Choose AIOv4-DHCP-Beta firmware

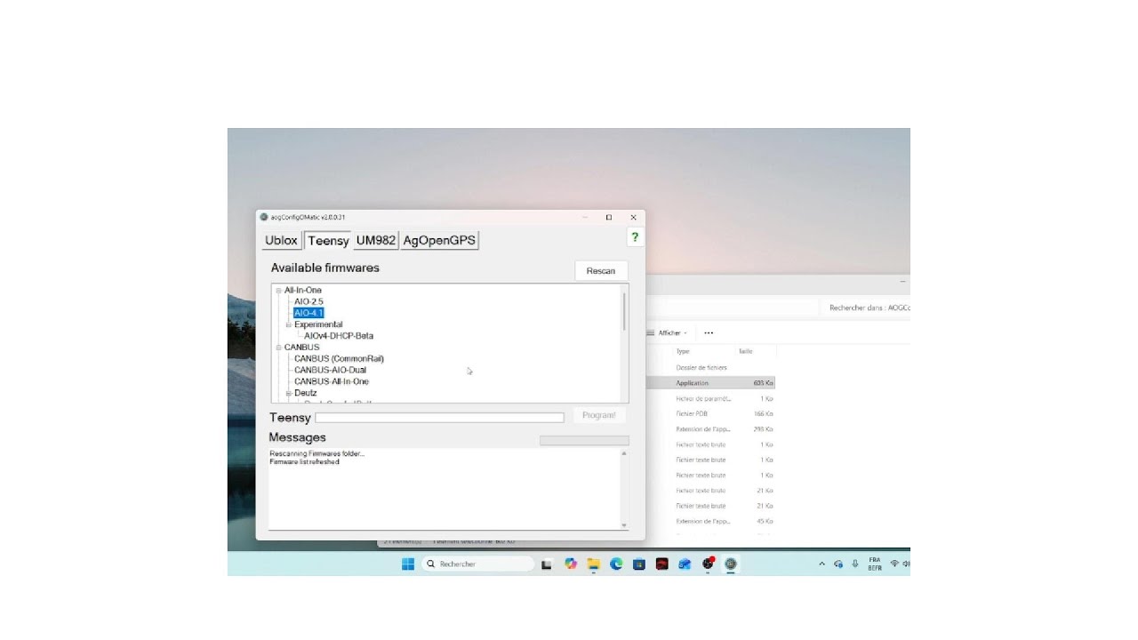coord(339,336)
